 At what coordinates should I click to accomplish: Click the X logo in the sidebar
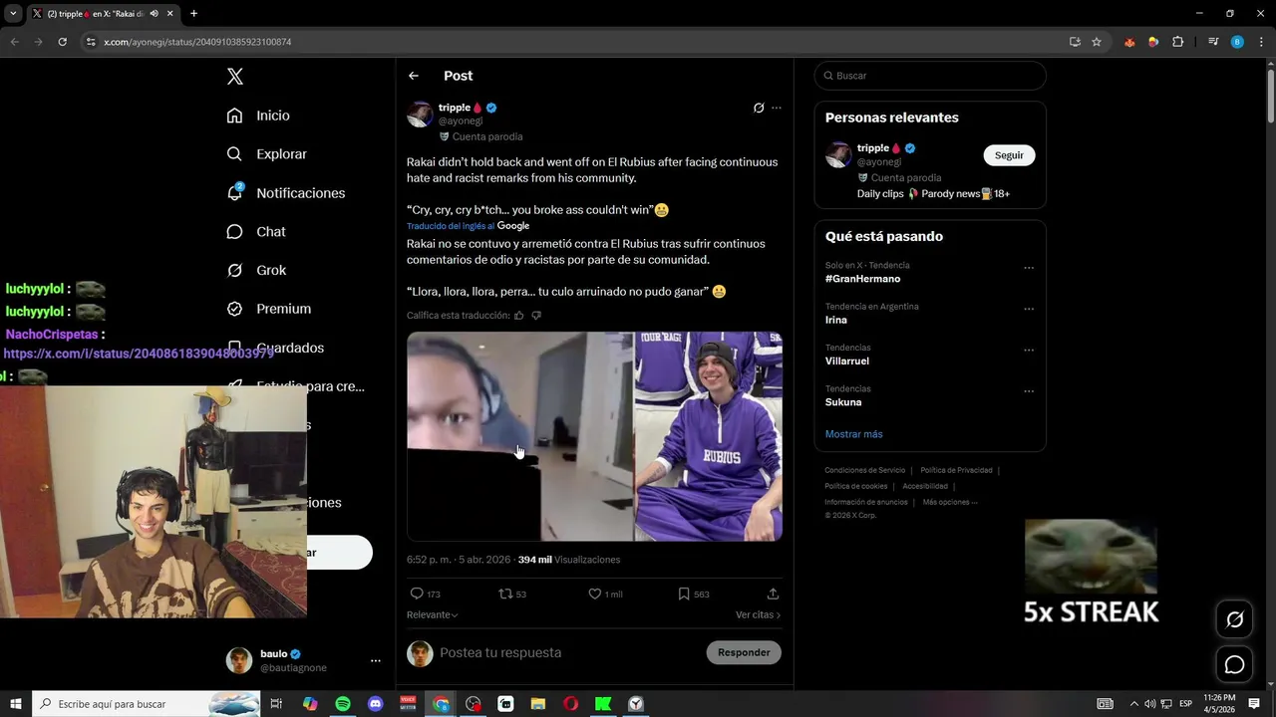234,77
